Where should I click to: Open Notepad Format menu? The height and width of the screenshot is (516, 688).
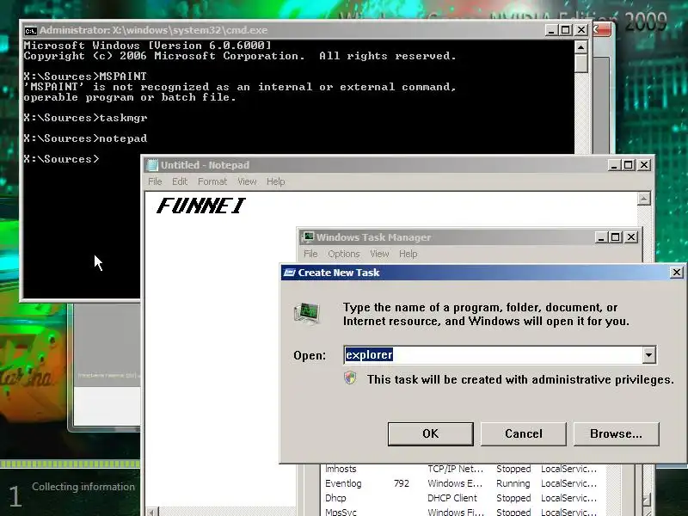[x=212, y=181]
